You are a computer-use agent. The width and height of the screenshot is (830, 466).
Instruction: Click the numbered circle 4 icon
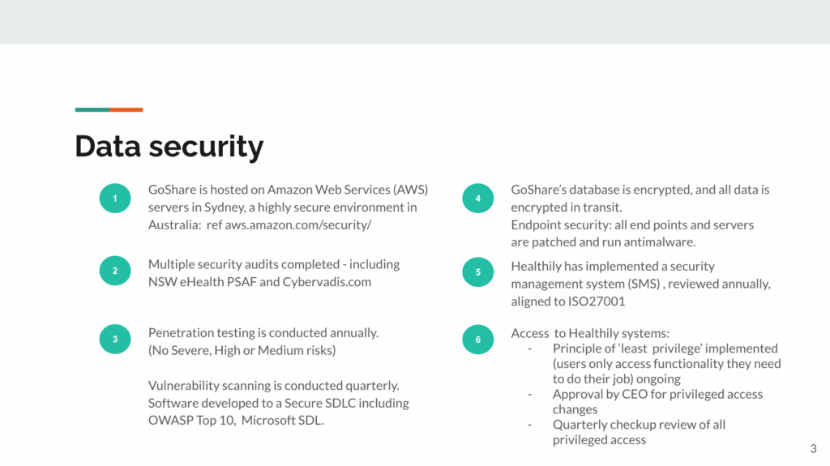[x=477, y=199]
